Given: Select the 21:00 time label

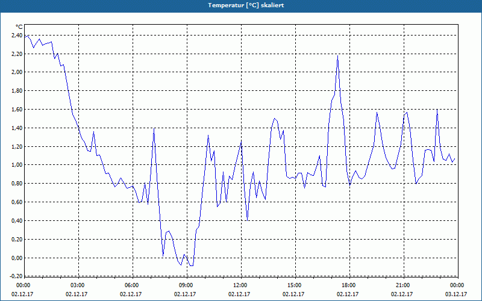Looking at the screenshot, I should pyautogui.click(x=402, y=285).
